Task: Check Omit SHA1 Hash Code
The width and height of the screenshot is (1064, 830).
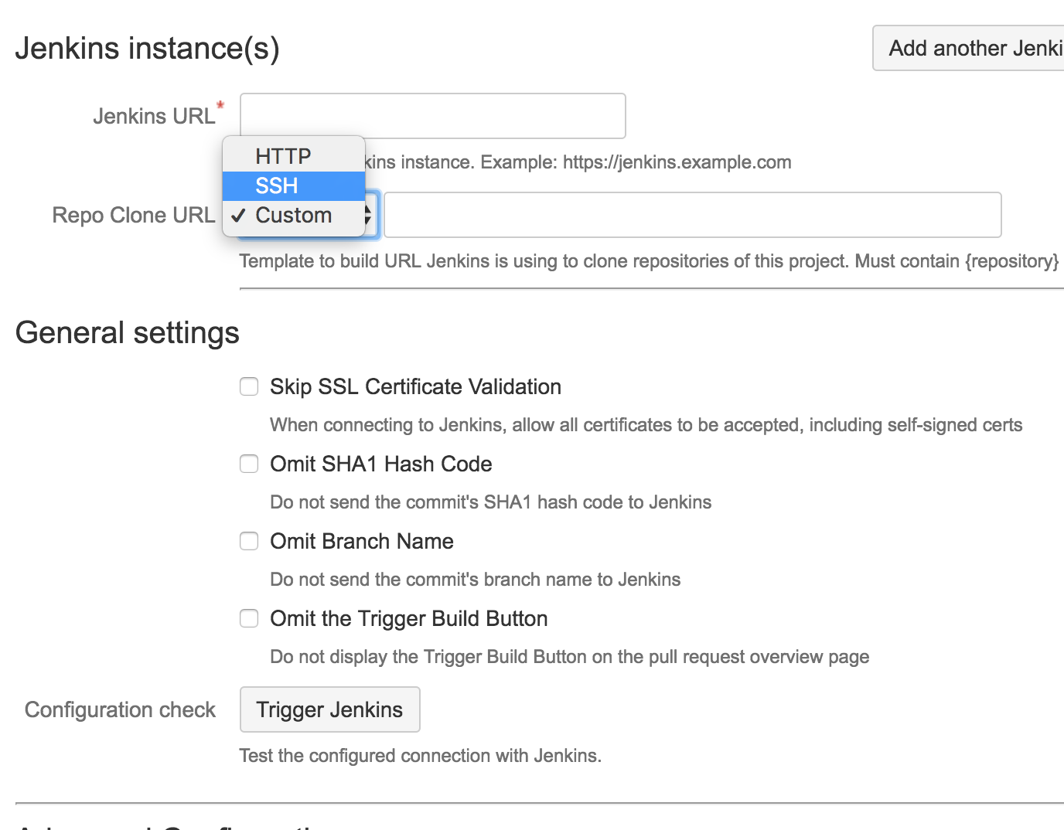Action: [248, 464]
